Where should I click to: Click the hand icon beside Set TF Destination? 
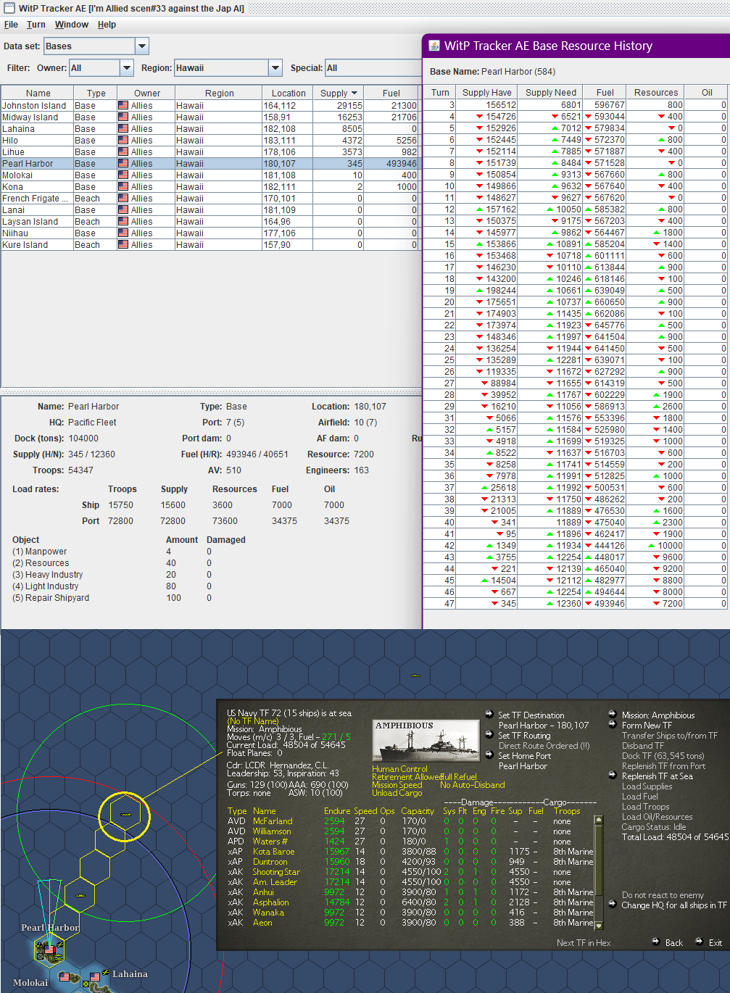tap(489, 715)
